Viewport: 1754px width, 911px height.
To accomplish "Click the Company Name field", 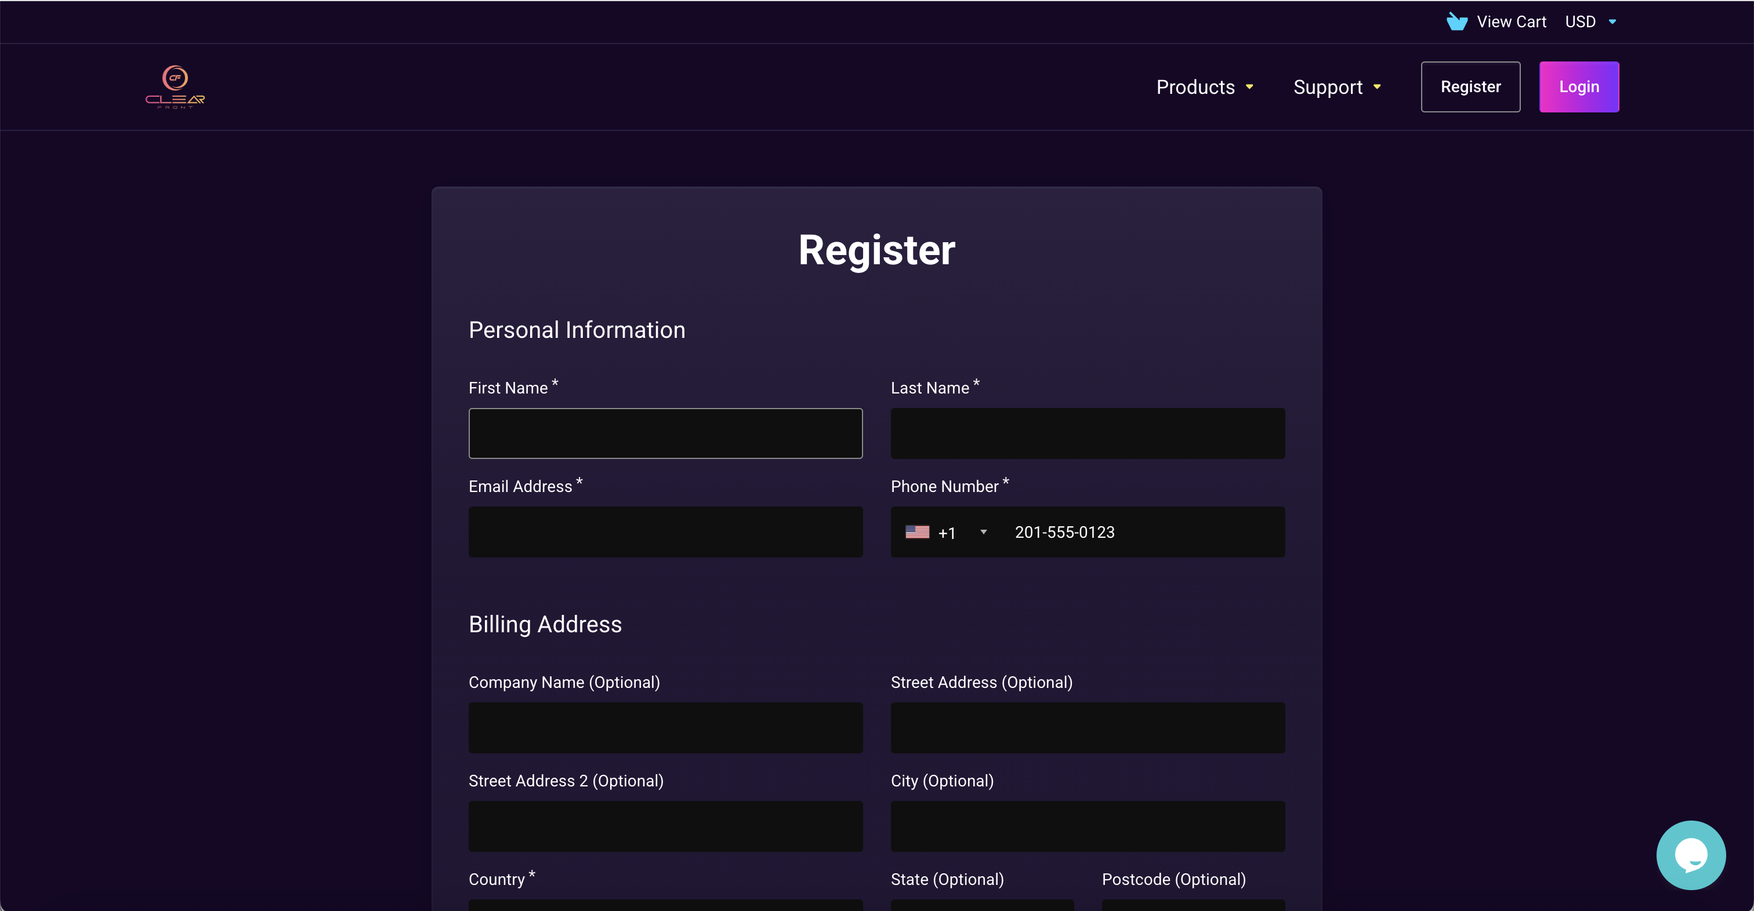I will (x=665, y=727).
